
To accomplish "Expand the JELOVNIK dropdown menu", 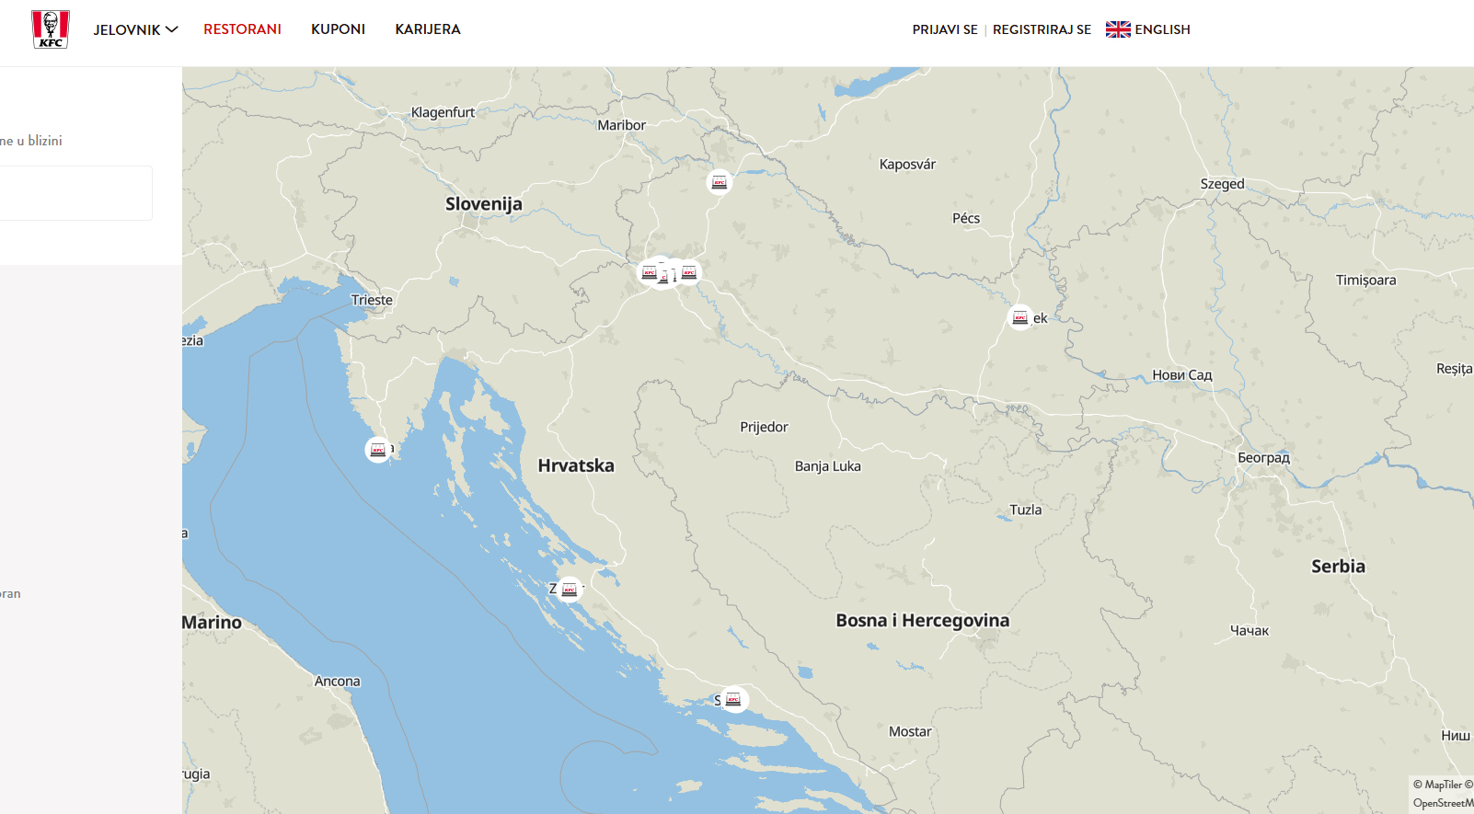I will coord(134,29).
